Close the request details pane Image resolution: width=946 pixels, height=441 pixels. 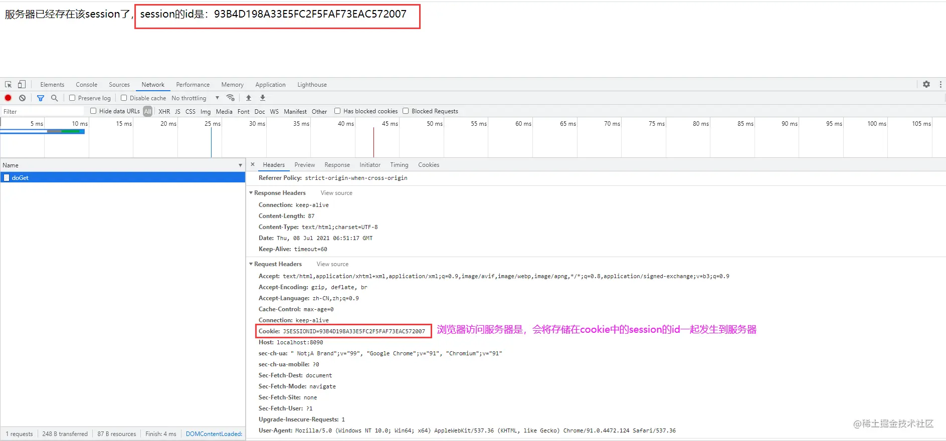[x=253, y=164]
